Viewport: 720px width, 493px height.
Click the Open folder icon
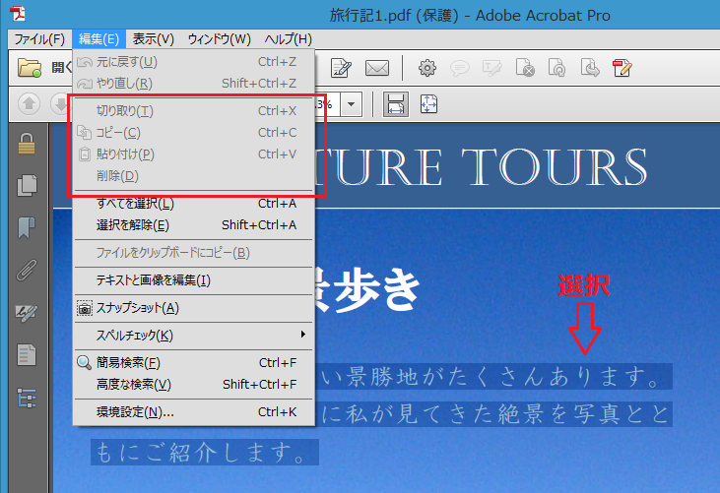coord(30,68)
